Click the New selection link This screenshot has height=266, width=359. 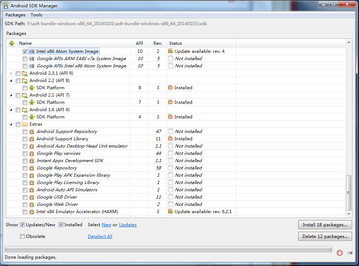point(106,225)
